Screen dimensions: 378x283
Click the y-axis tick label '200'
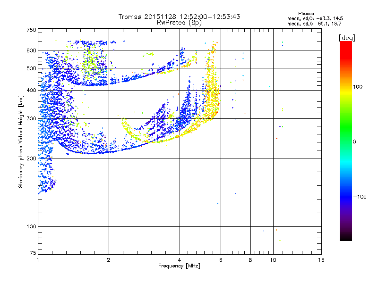click(31, 158)
